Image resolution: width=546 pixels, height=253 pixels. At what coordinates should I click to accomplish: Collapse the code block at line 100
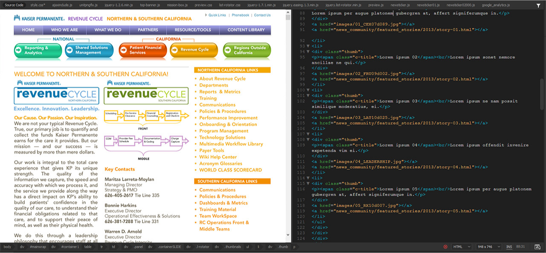point(308,90)
